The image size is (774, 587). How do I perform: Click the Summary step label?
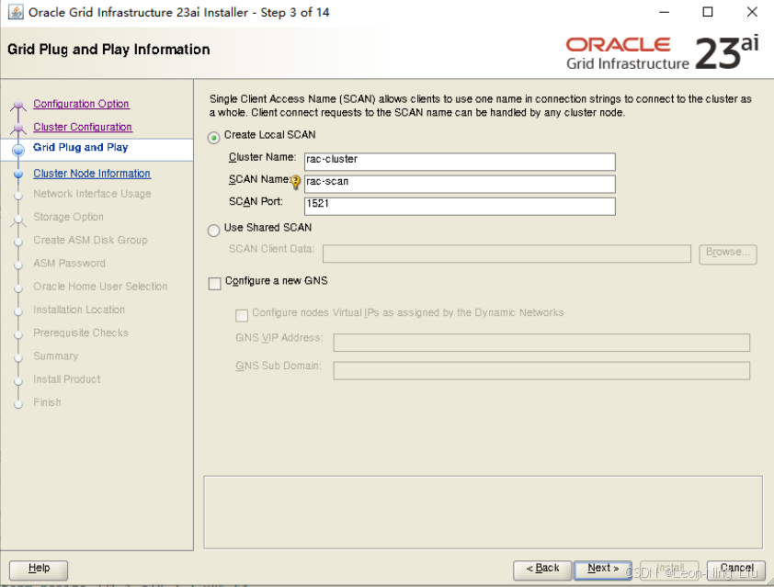coord(56,356)
